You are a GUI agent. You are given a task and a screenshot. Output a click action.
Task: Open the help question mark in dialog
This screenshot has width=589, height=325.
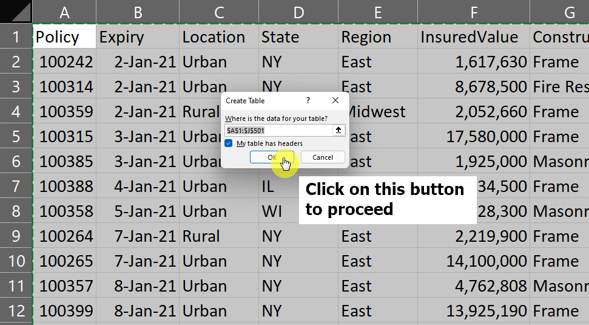308,100
